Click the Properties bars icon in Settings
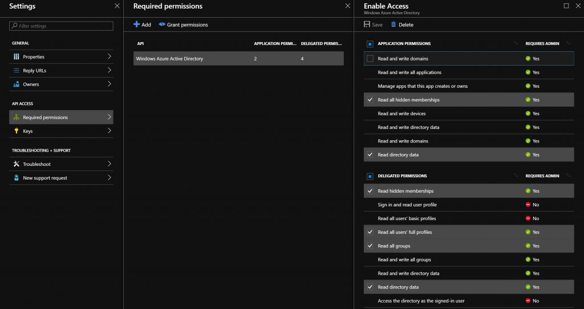 point(17,56)
